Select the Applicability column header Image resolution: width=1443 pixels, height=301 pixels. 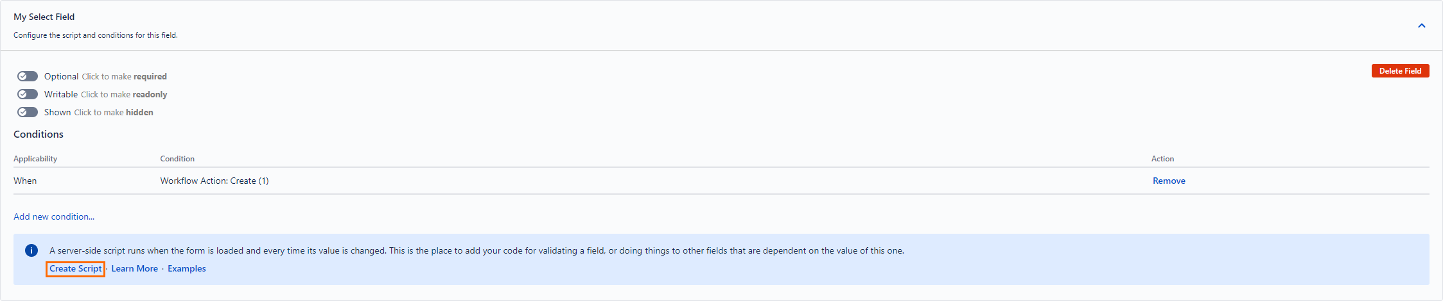35,159
